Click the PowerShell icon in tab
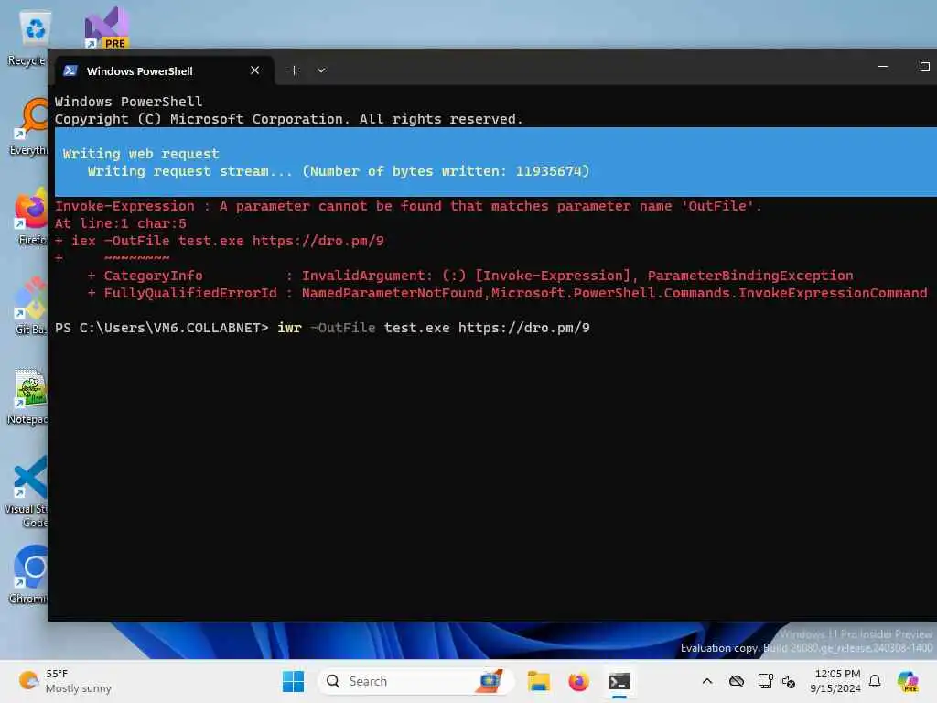Screen dimensions: 937x703 coord(70,70)
